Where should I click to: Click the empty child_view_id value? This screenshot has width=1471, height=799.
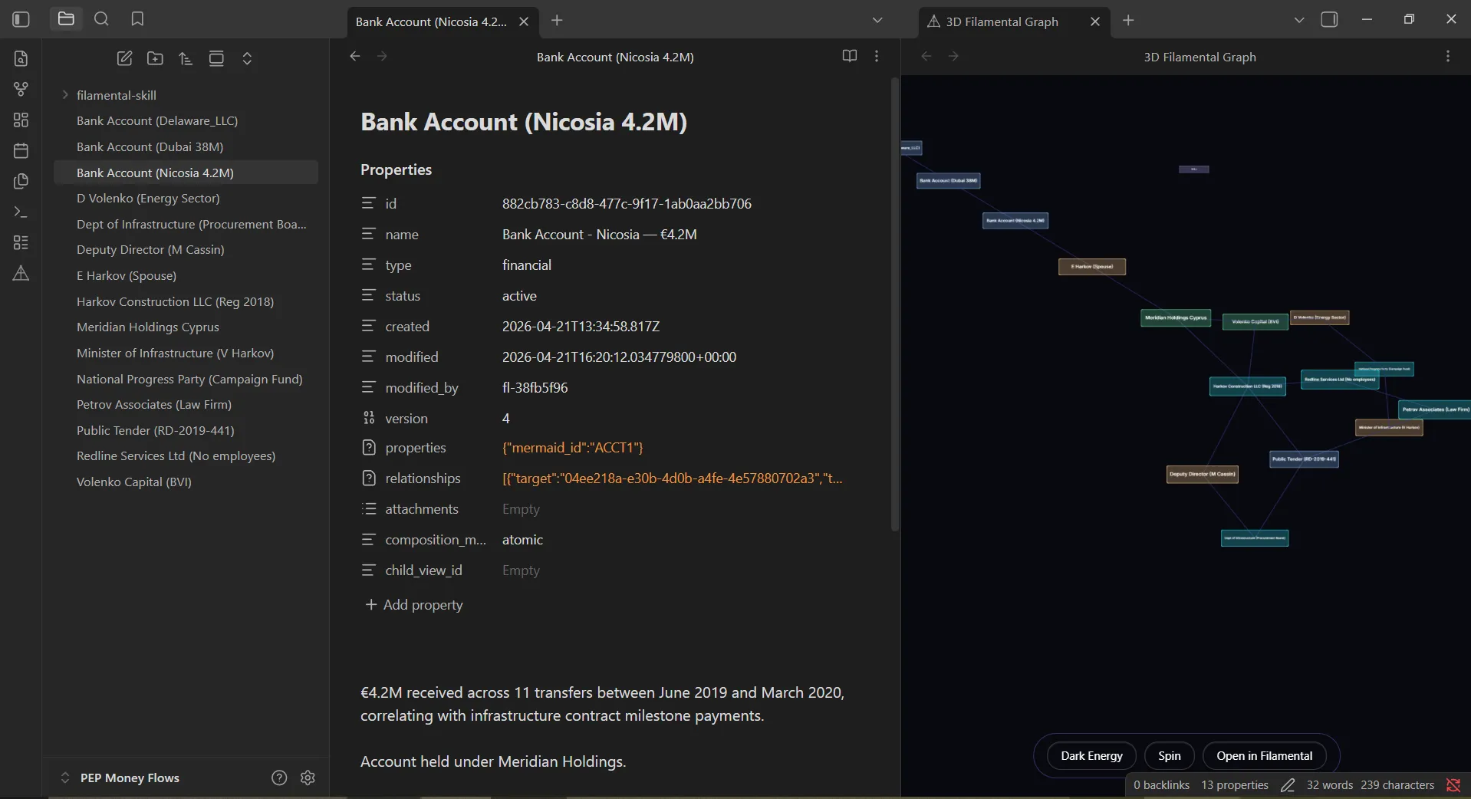[x=521, y=570]
